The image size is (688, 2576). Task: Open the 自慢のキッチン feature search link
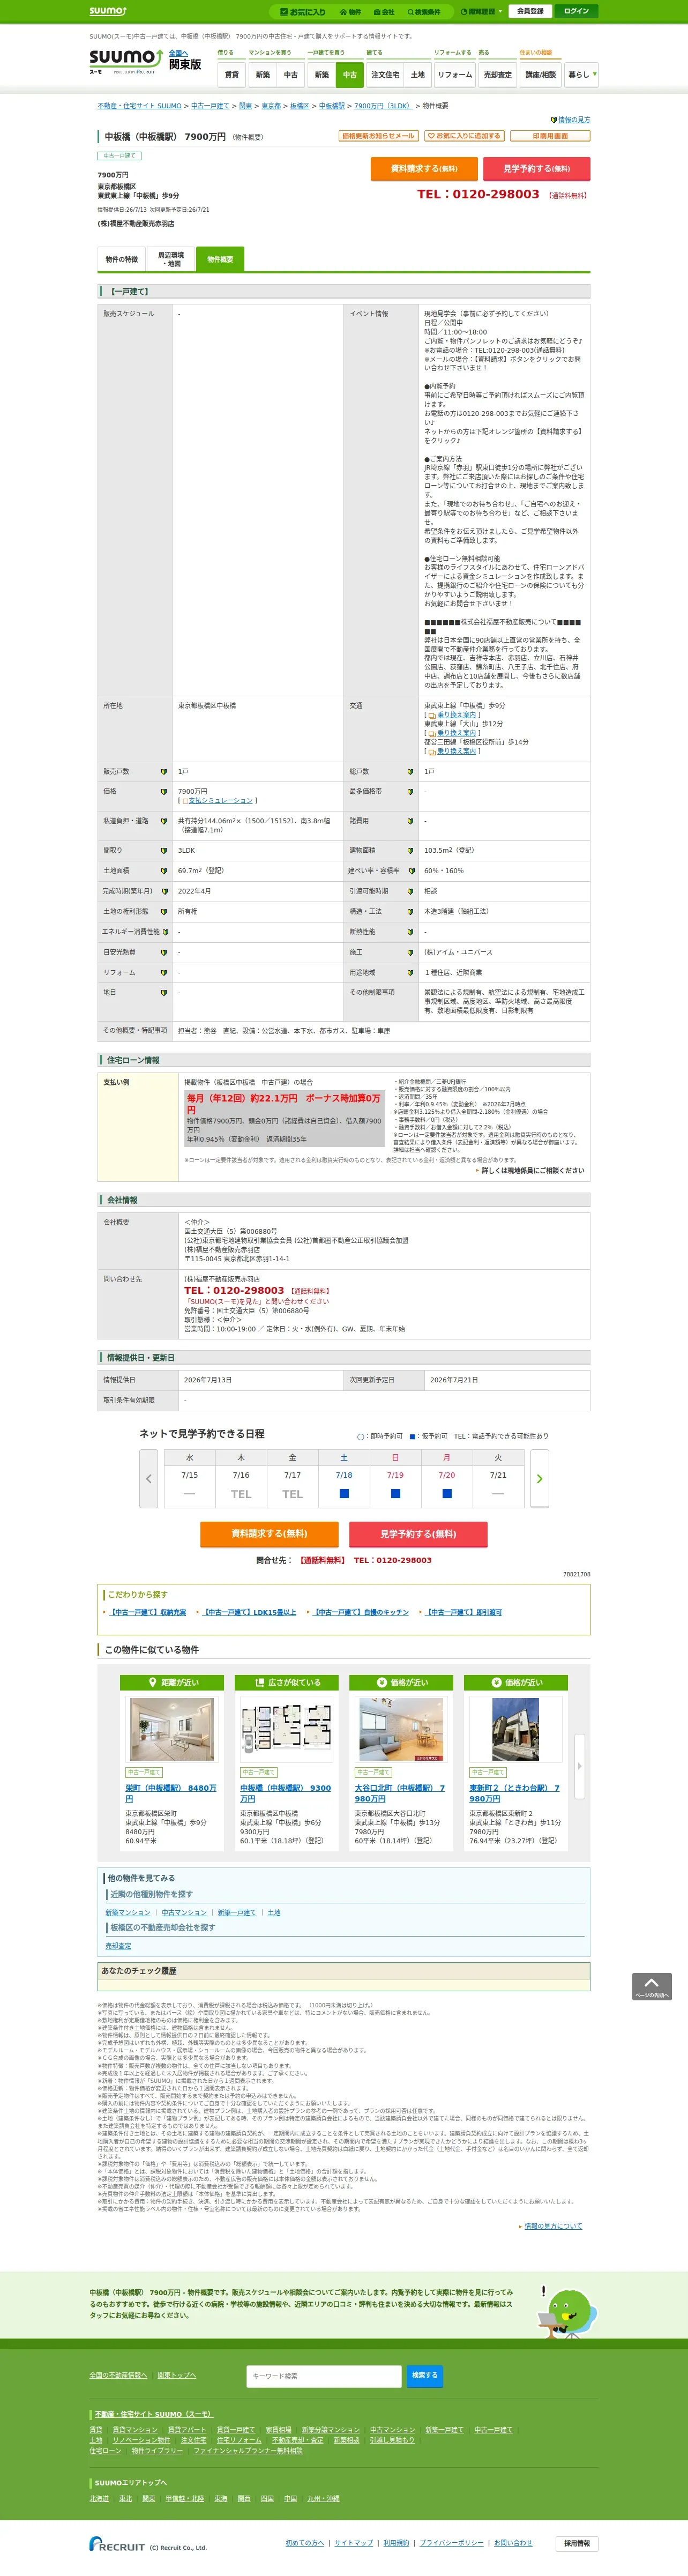361,1612
